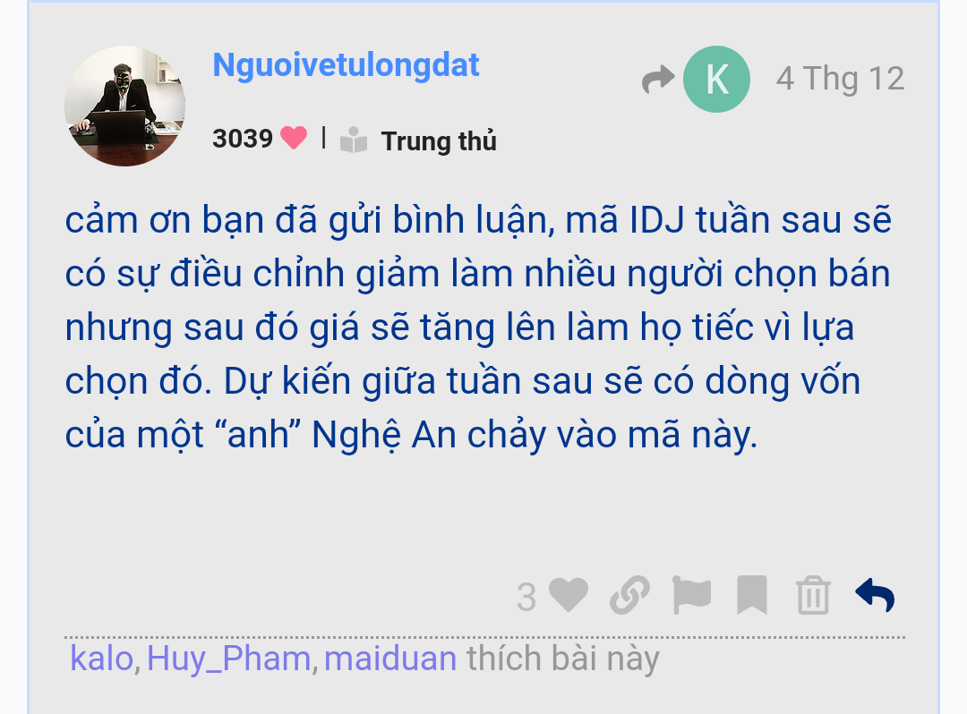The height and width of the screenshot is (714, 967).
Task: Click the gray in-reply-to arrow icon
Action: pyautogui.click(x=658, y=79)
